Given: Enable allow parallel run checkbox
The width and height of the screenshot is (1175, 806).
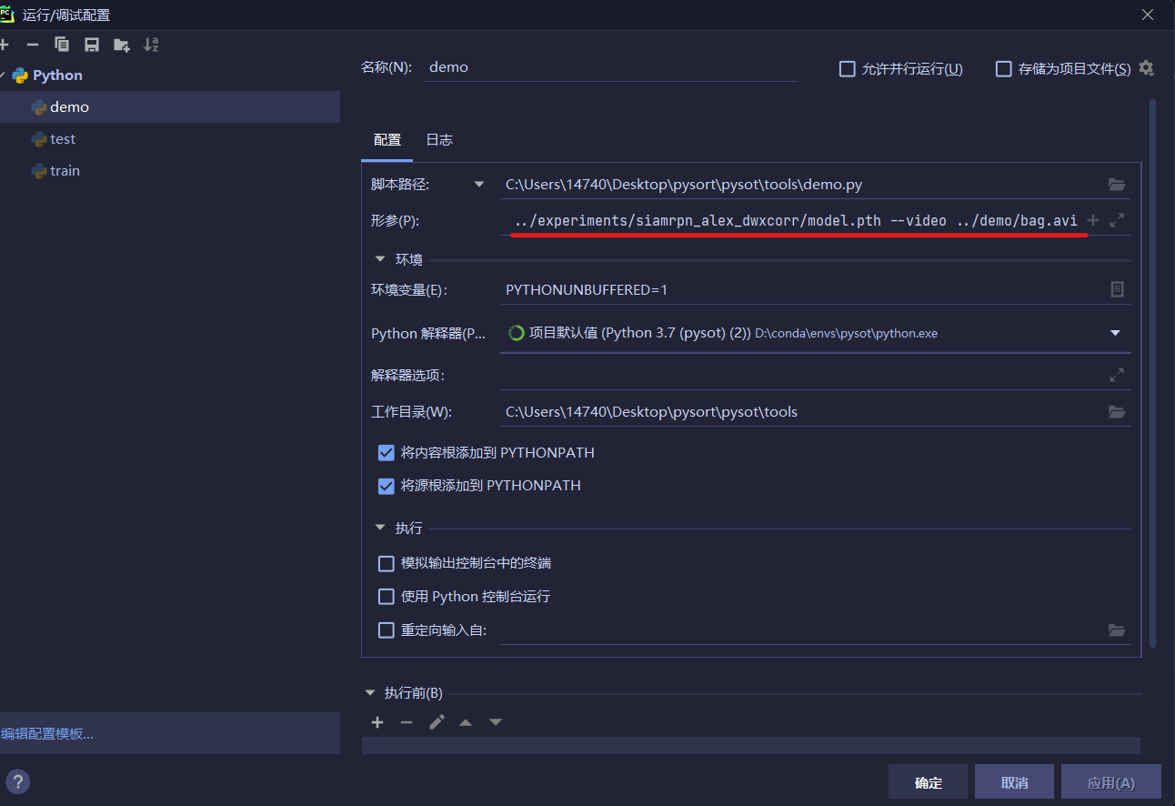Looking at the screenshot, I should [x=848, y=69].
